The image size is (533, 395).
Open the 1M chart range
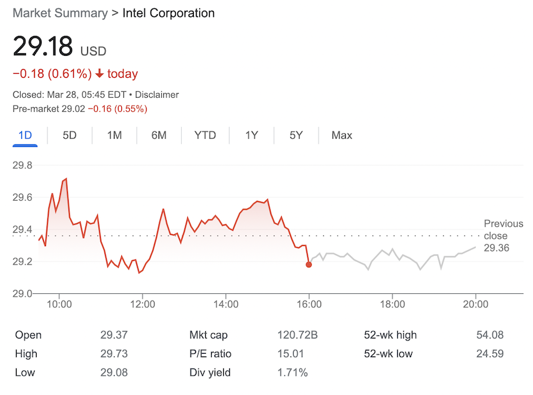tap(115, 136)
